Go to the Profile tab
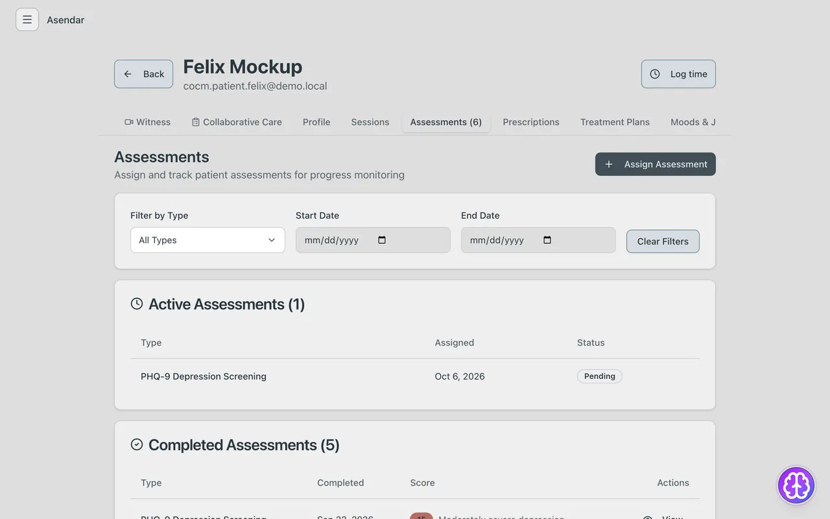The height and width of the screenshot is (519, 830). click(316, 122)
